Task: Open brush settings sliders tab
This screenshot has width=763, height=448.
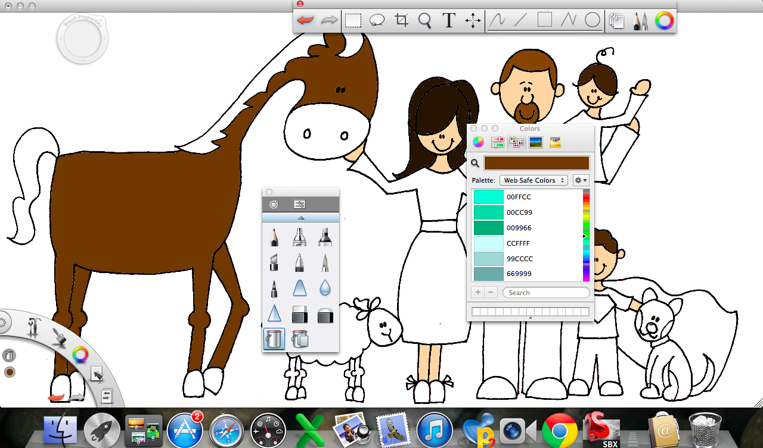Action: click(299, 204)
